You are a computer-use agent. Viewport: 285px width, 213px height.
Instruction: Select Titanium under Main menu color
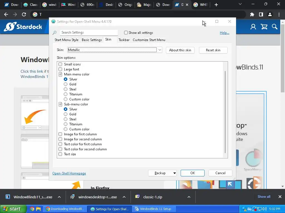(x=65, y=94)
